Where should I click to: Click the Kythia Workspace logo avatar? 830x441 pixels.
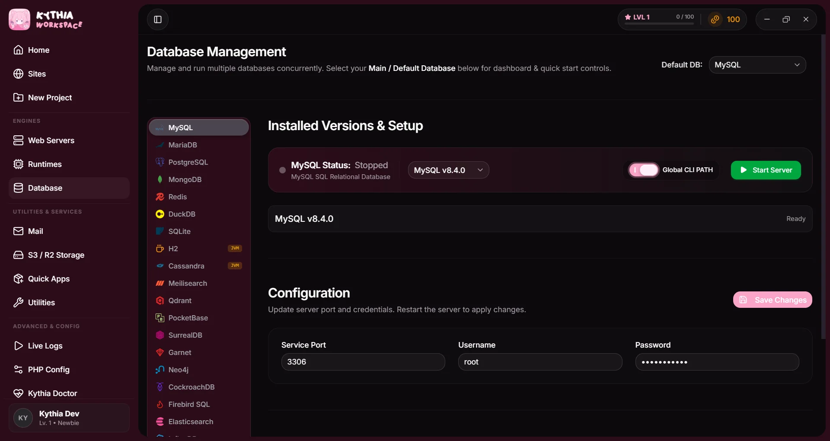click(x=19, y=19)
